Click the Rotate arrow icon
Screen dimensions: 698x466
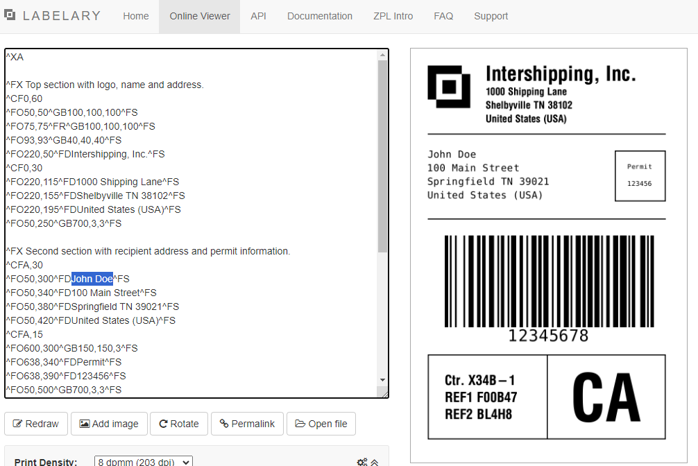pyautogui.click(x=163, y=424)
